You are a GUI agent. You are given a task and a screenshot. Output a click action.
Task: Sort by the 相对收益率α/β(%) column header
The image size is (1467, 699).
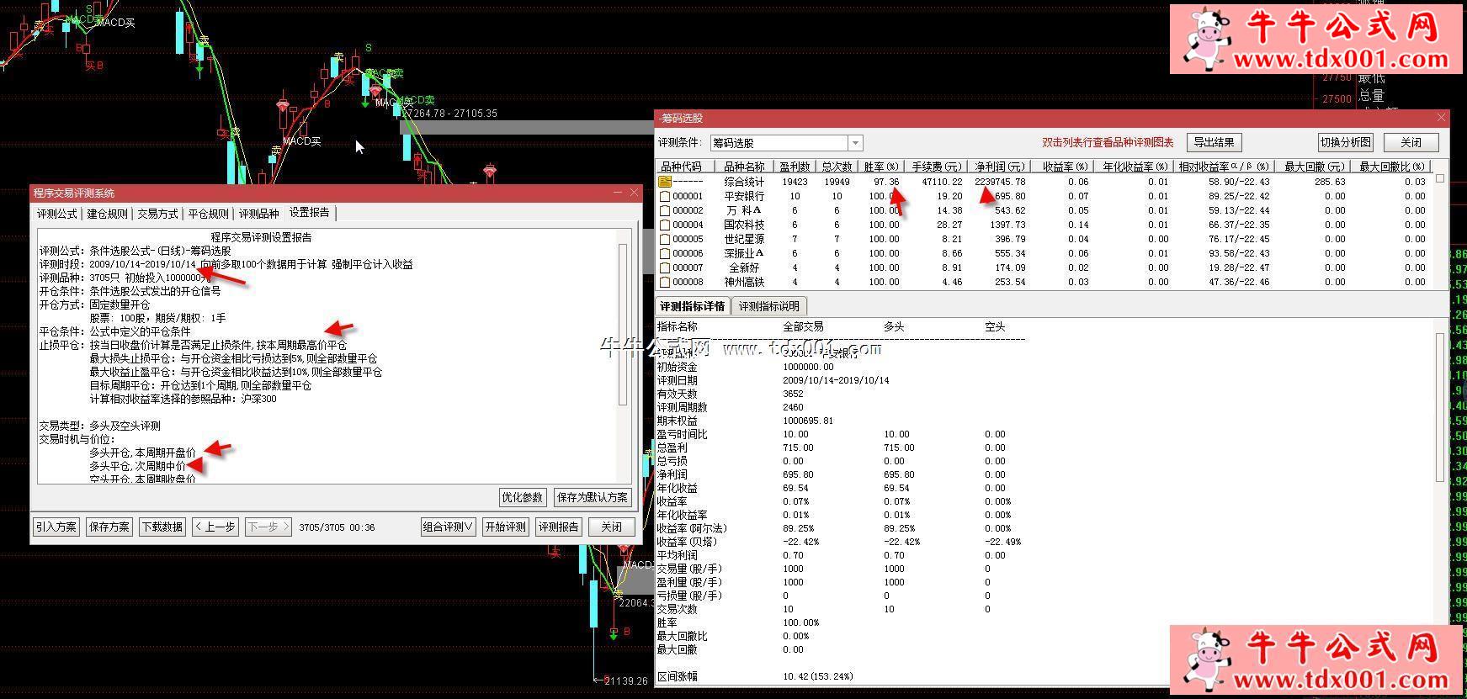[1225, 167]
